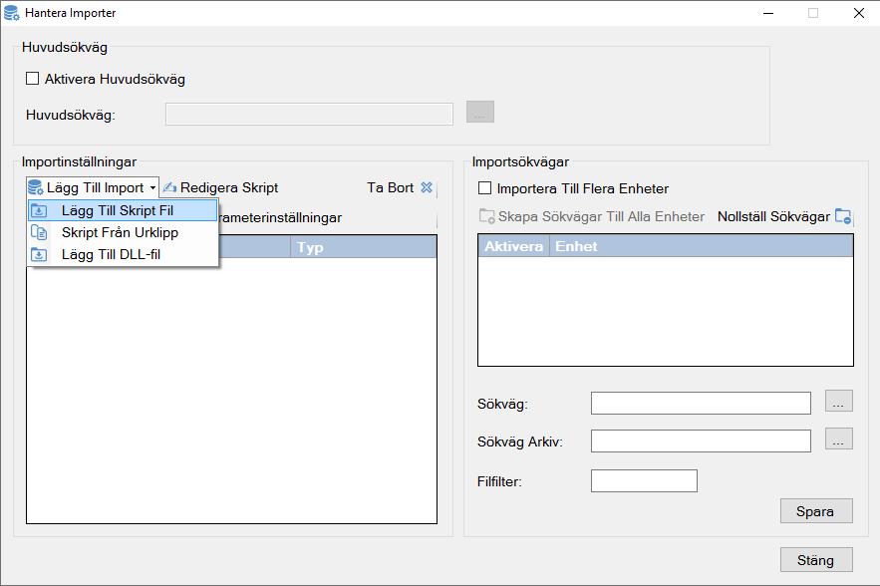Focus the Sökväg Arkiv text field

pyautogui.click(x=701, y=440)
